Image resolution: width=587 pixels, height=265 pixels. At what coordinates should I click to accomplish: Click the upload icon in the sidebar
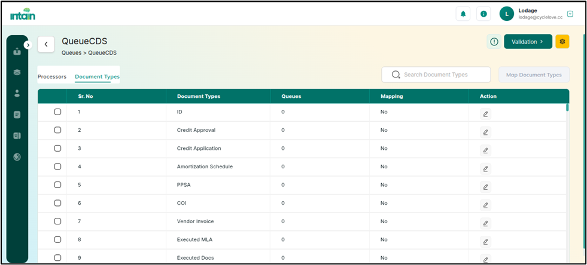17,51
